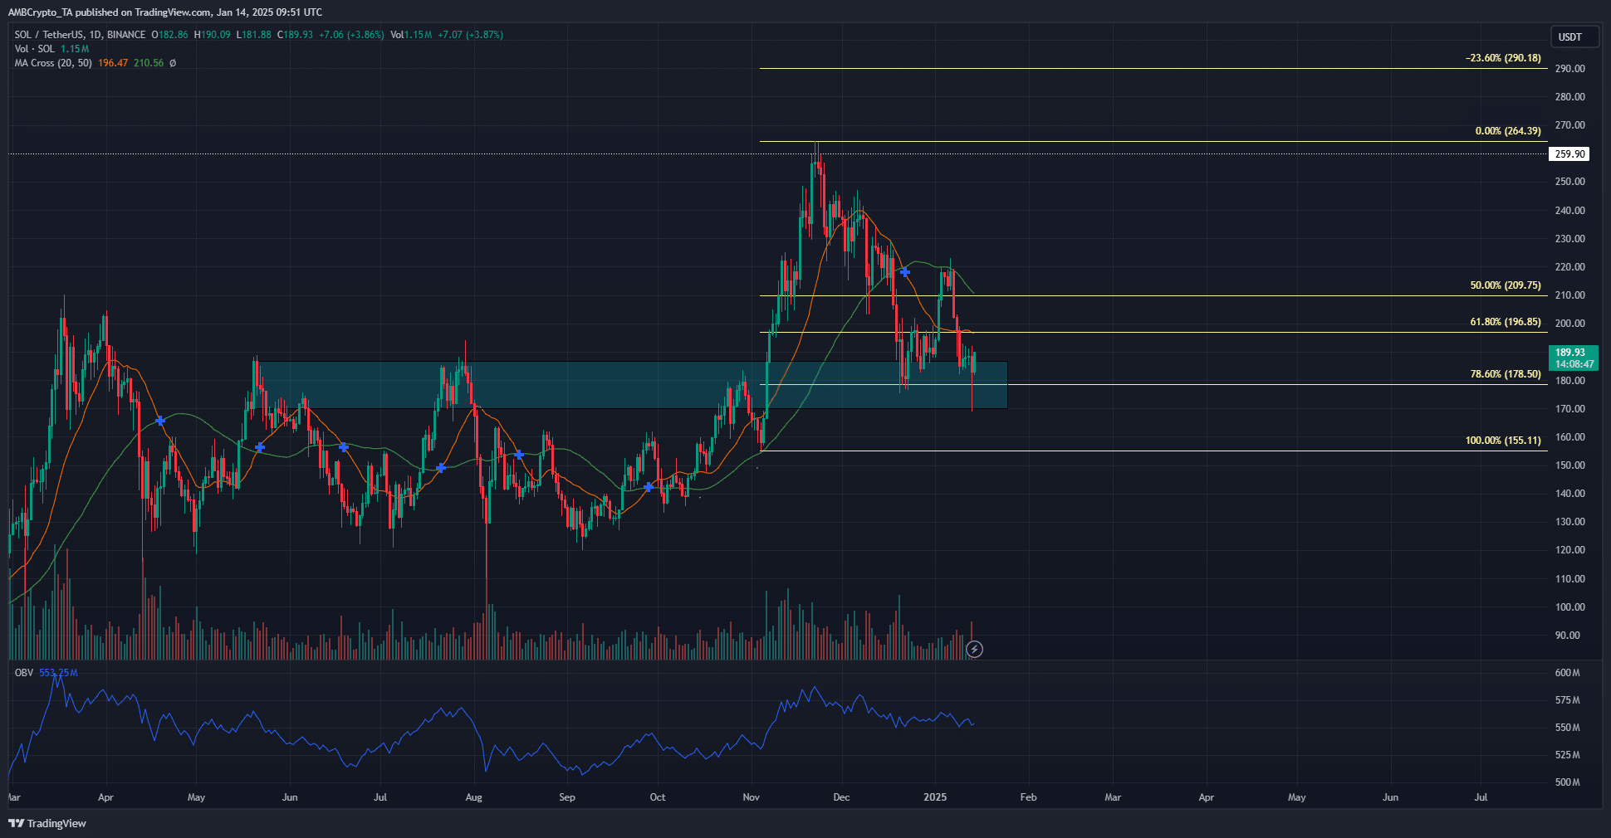Viewport: 1611px width, 838px height.
Task: Click the MA cross marker in mid-April
Action: click(160, 421)
